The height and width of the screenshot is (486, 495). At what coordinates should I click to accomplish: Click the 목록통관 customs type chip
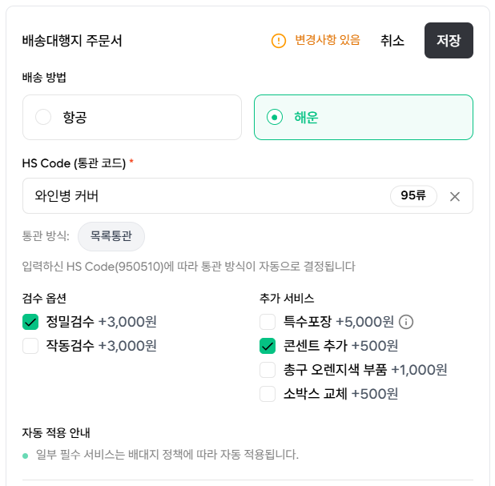pos(111,236)
